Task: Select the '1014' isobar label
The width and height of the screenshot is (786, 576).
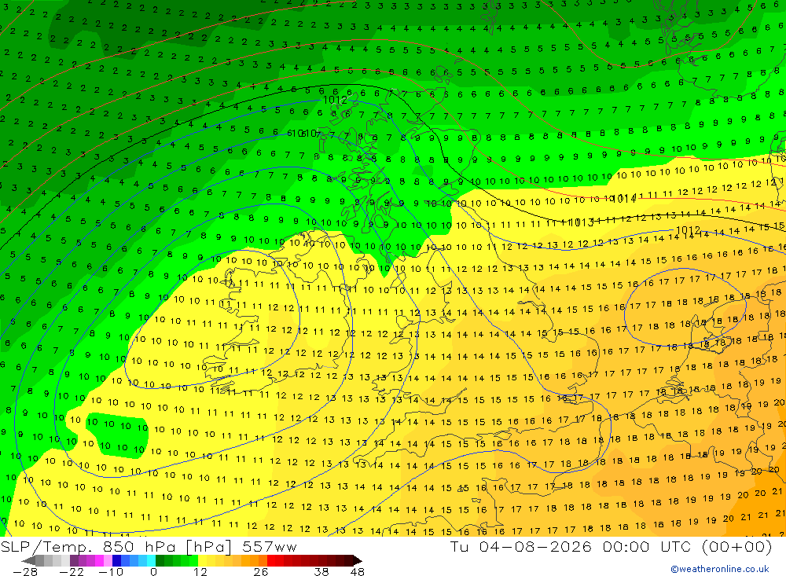Action: coord(625,199)
